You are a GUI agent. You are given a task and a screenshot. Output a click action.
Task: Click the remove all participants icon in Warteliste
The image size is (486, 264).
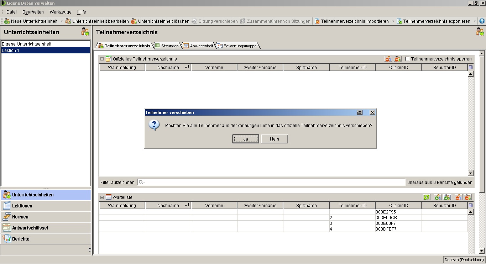(468, 197)
